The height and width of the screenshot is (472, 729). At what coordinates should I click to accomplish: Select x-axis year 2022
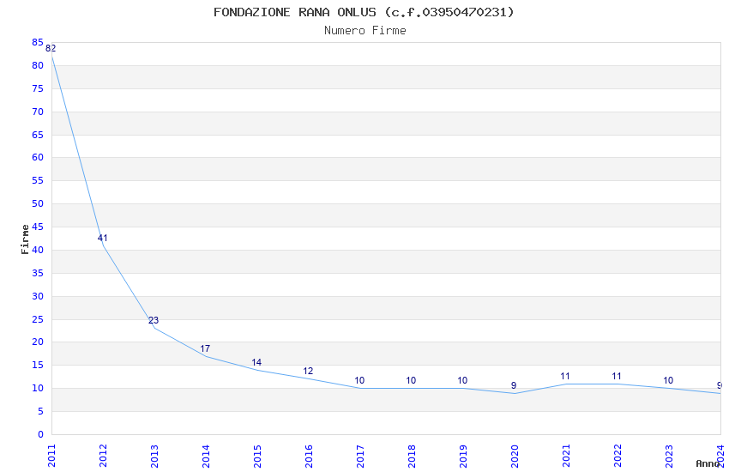click(x=618, y=456)
